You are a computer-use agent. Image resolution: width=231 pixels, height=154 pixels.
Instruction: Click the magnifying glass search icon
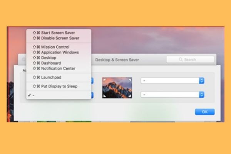(x=181, y=60)
